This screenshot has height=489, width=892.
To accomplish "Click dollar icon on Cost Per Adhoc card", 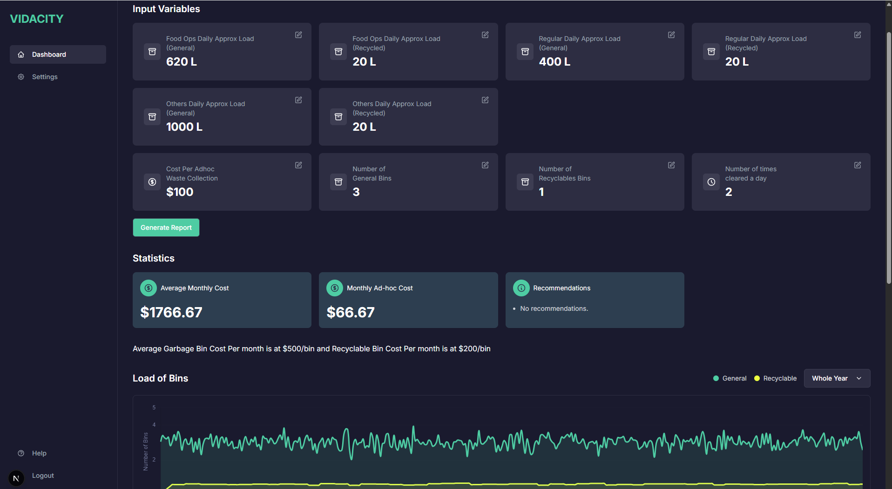I will pyautogui.click(x=152, y=182).
